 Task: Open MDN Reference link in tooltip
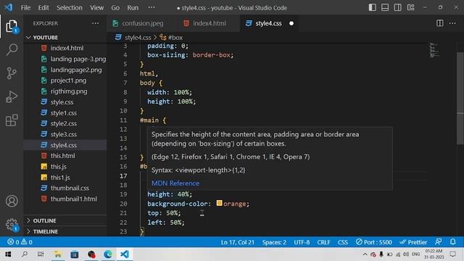pos(175,183)
